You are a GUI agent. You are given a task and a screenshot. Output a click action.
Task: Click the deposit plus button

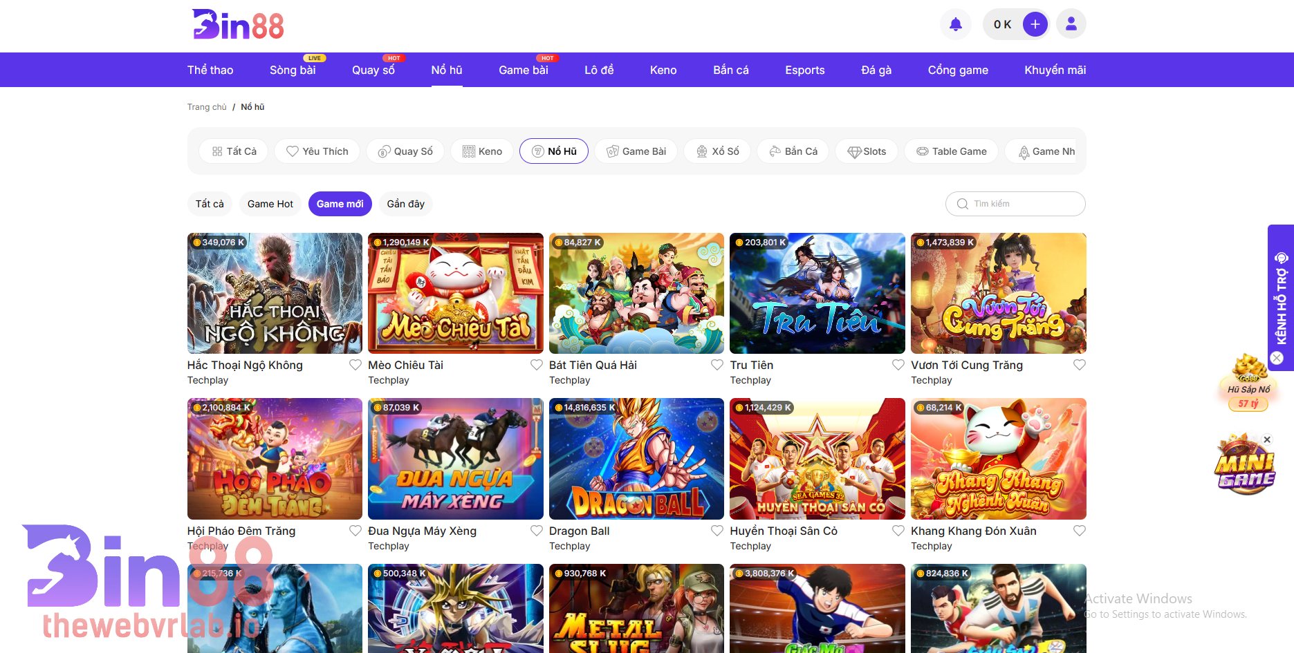point(1035,23)
